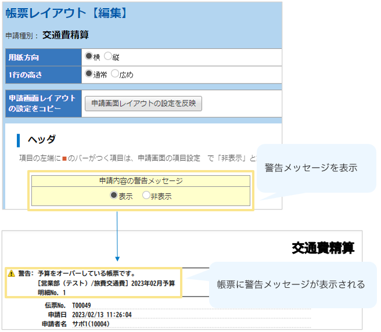Viewport: 381px width, 332px height.
Task: Click the yellow warning triangle icon
Action: (x=11, y=273)
